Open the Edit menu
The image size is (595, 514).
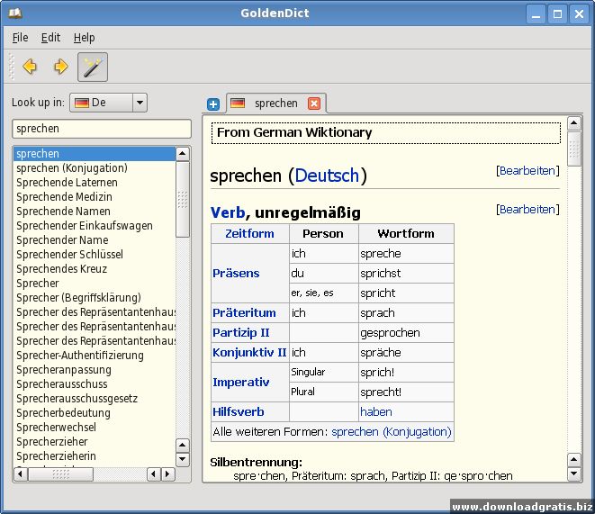(50, 38)
